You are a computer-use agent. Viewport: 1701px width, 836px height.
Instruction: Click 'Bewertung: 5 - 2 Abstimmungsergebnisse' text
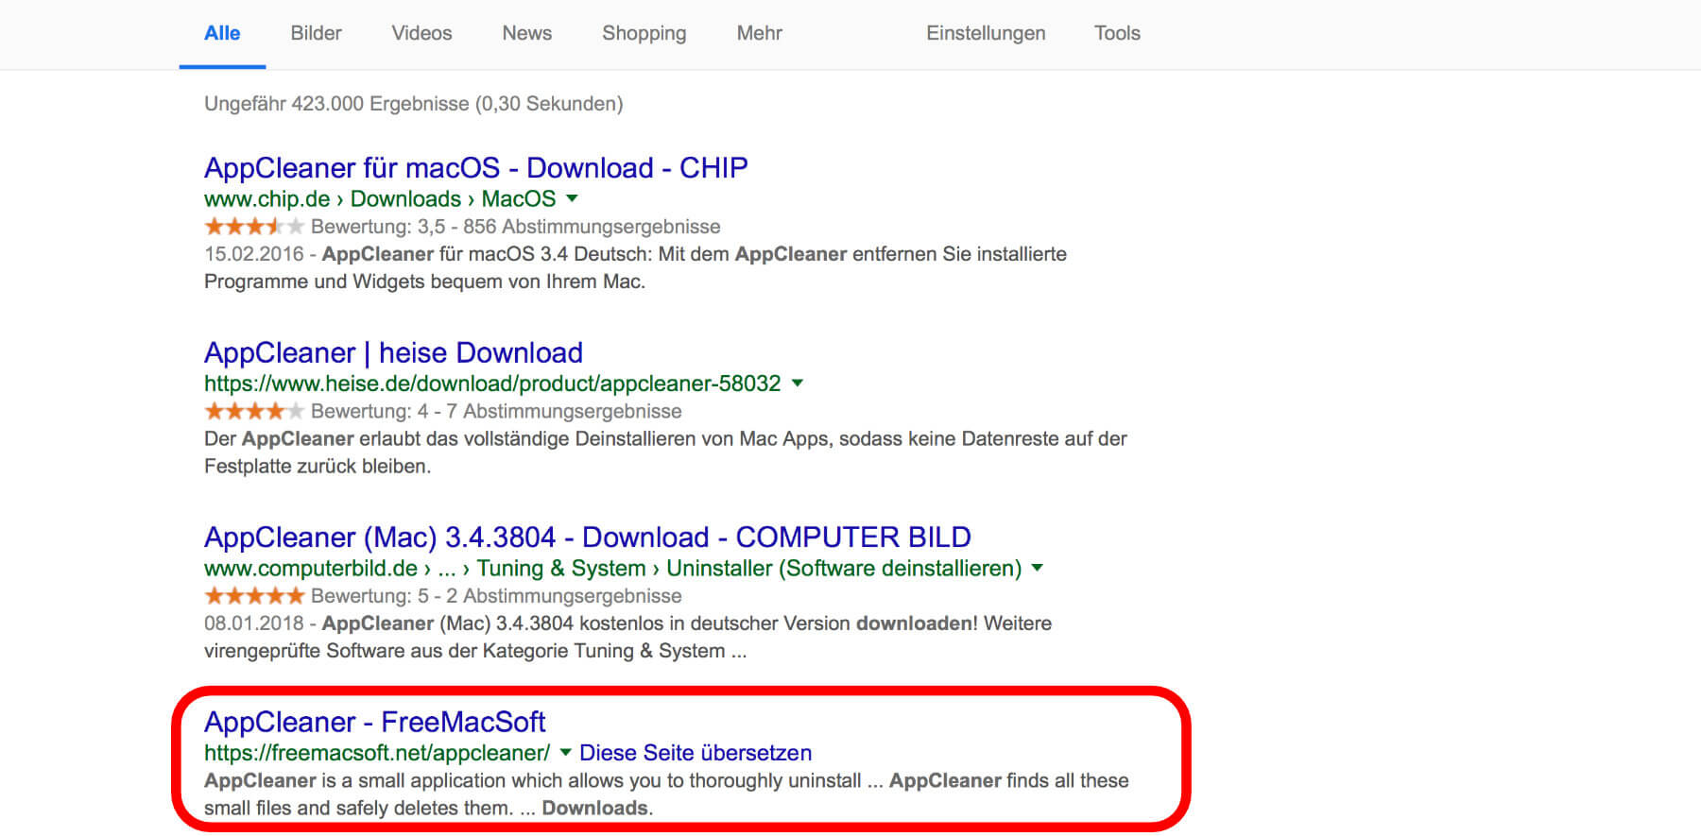coord(496,596)
